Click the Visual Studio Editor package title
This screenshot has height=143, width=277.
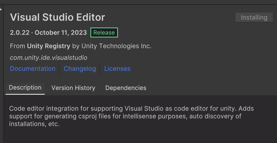click(x=57, y=17)
